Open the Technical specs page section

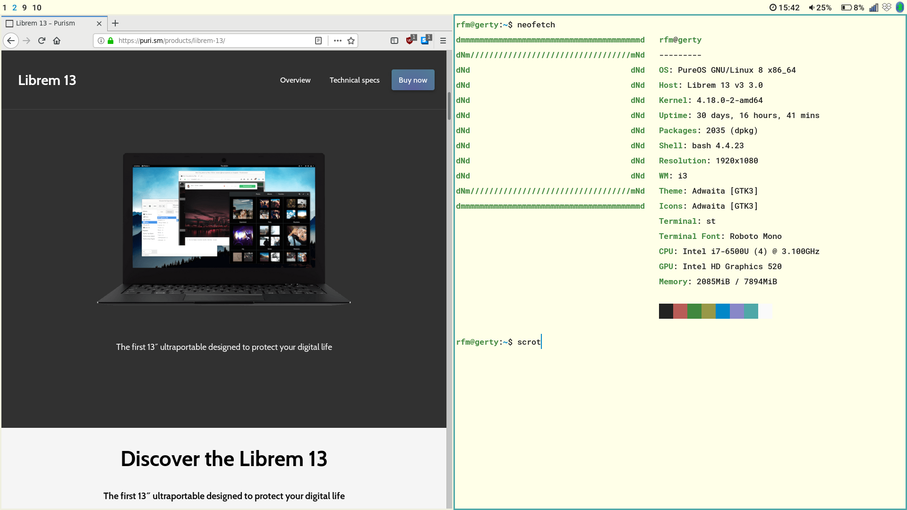click(354, 80)
